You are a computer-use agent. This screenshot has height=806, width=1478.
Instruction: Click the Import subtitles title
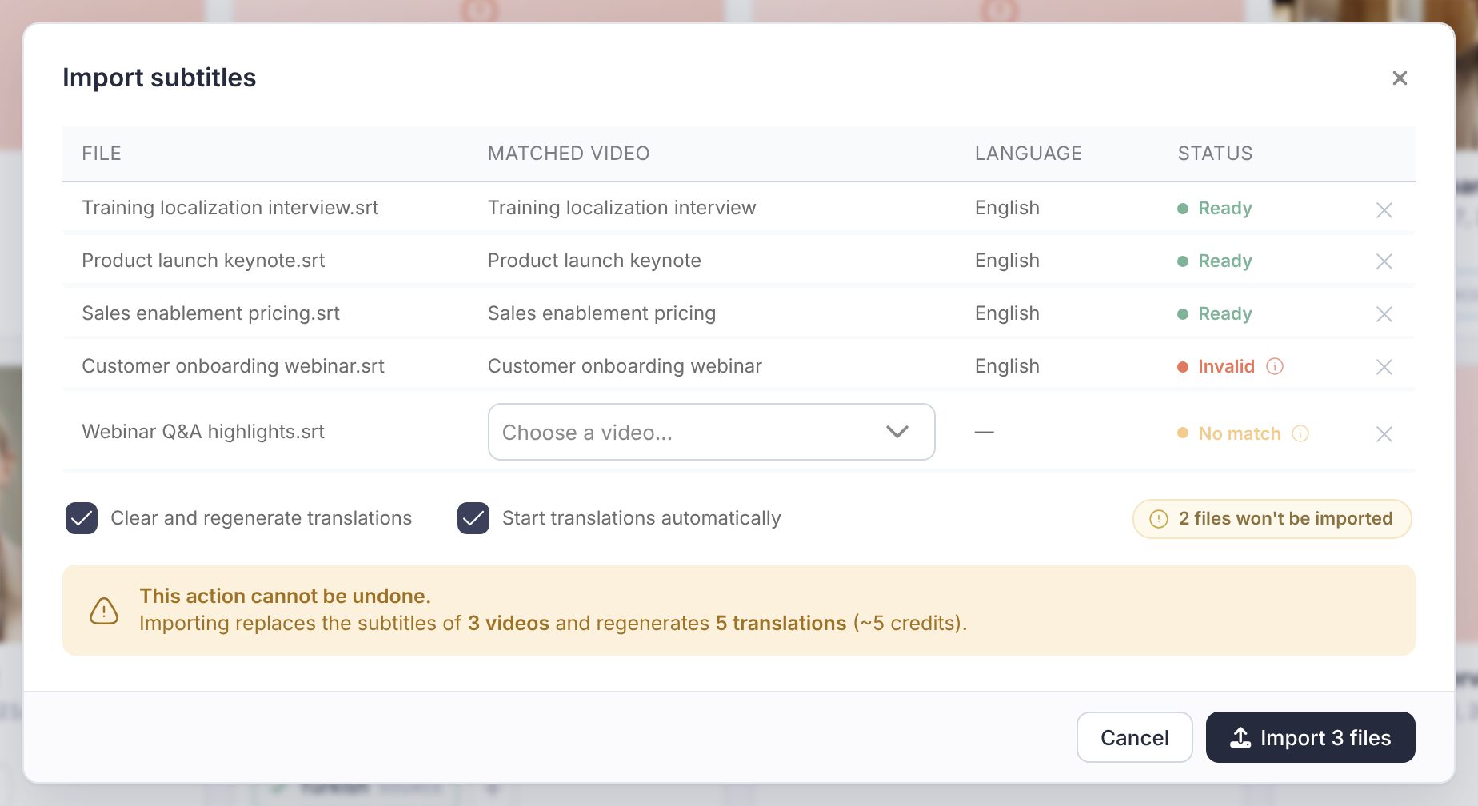159,78
